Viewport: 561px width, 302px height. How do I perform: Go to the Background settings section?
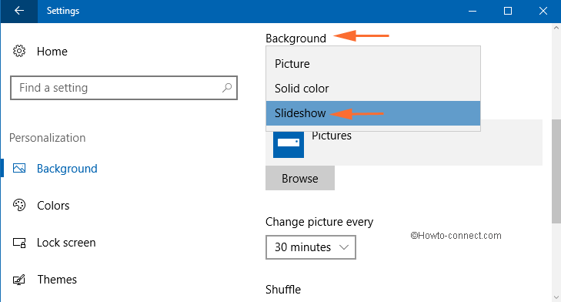pos(67,169)
